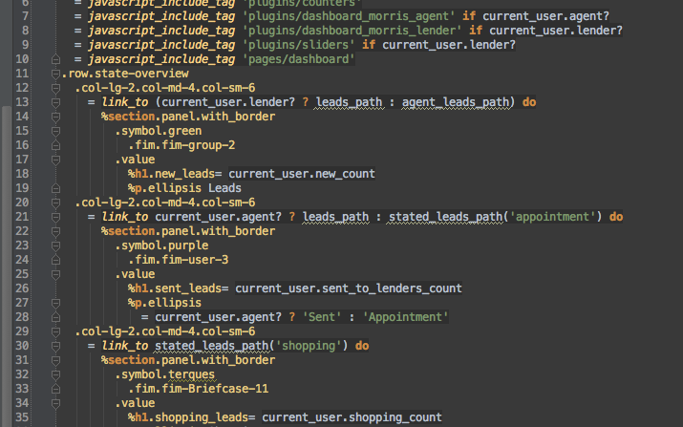The image size is (683, 427).
Task: Click the fold end marker on line 33
Action: coord(55,389)
